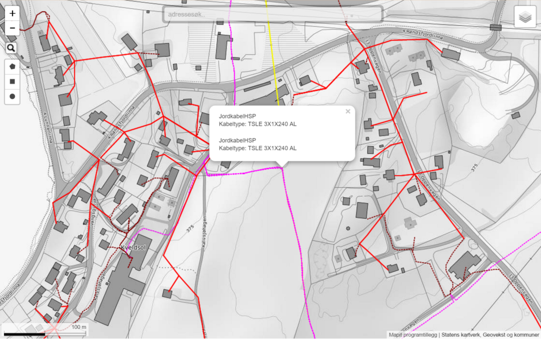Click the second JordkabelHSP heading in popup
The image size is (541, 339).
(x=237, y=140)
